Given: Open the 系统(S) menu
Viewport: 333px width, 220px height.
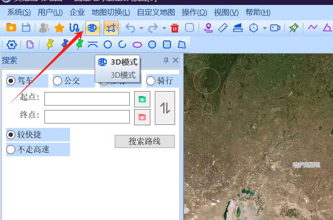Looking at the screenshot, I should click(x=19, y=12).
